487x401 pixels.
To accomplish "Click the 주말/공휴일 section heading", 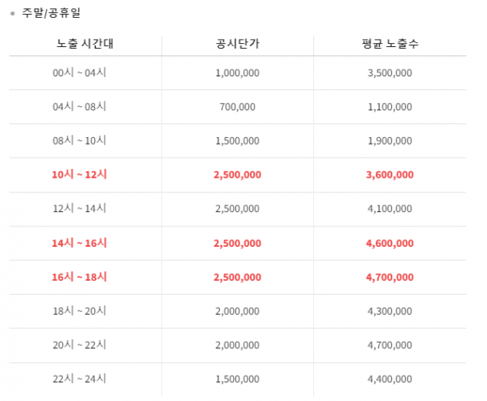I will click(51, 13).
